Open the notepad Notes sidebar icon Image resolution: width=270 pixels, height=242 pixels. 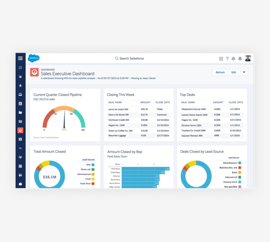coord(20,103)
